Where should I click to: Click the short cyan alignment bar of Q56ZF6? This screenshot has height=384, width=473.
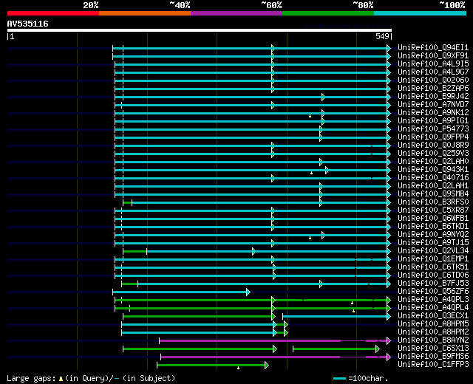(180, 292)
